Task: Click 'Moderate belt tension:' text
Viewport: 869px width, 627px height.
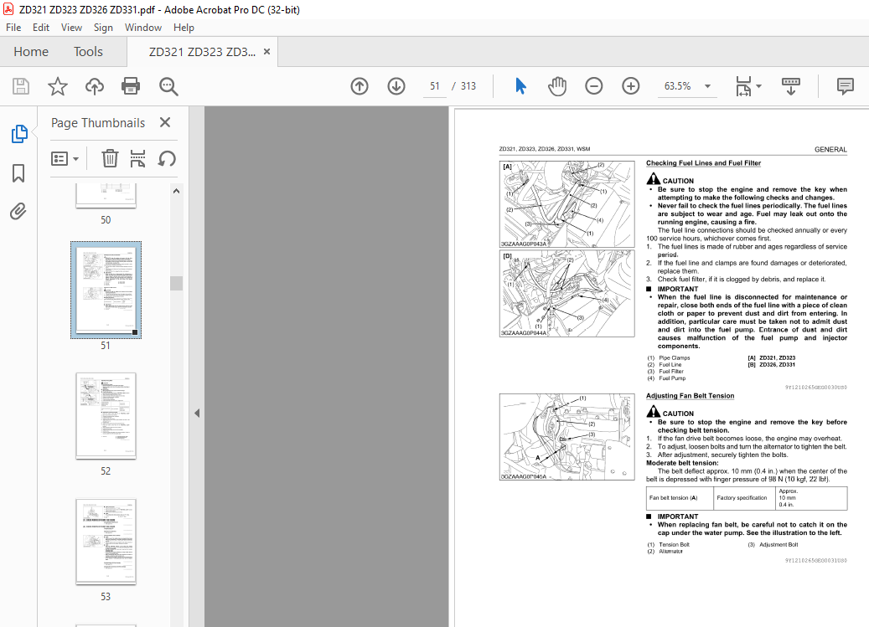Action: click(x=681, y=463)
